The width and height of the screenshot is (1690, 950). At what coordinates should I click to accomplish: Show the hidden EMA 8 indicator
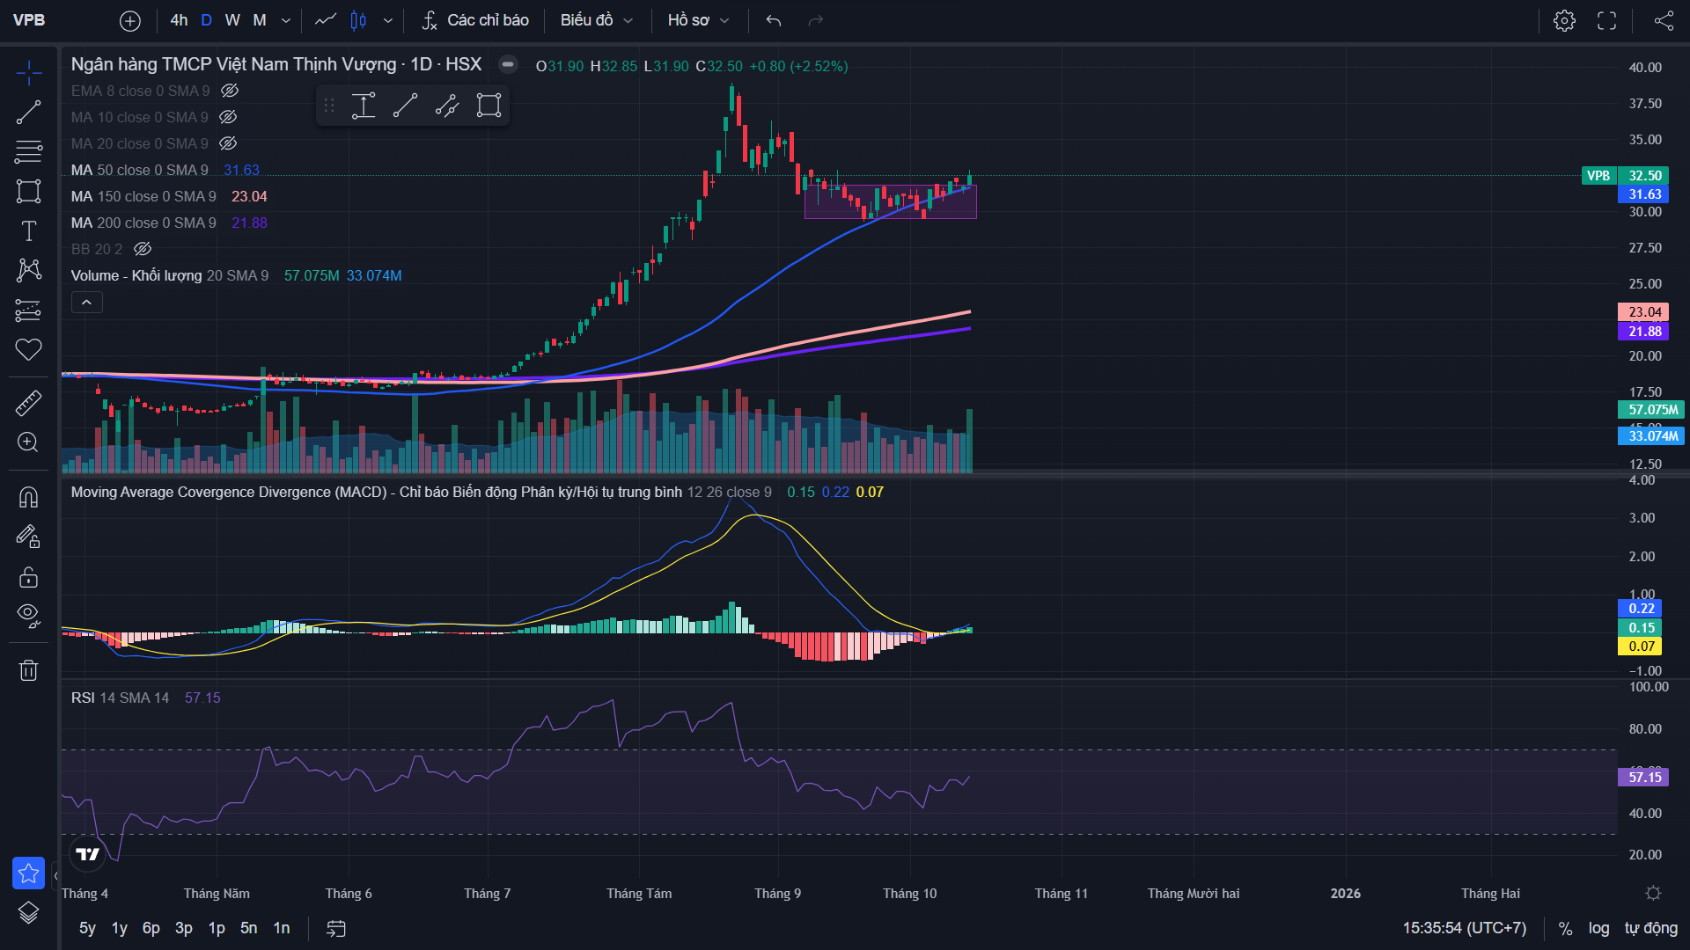[230, 91]
